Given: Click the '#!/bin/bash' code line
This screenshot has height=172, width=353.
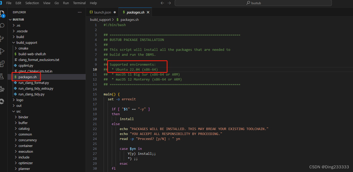Looking at the screenshot, I should (x=115, y=25).
